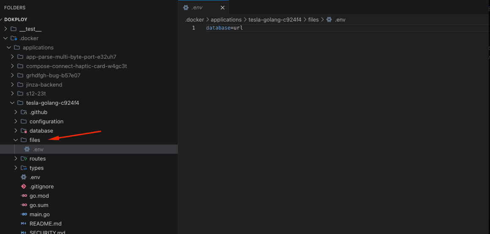Click on line 1 database=url text
This screenshot has width=490, height=234.
(224, 28)
